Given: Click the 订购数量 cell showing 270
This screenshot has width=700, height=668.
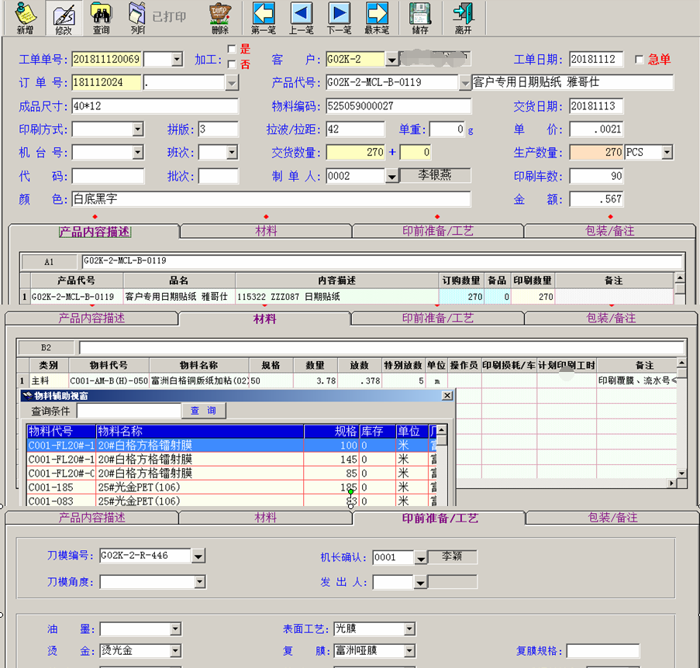Looking at the screenshot, I should (461, 297).
